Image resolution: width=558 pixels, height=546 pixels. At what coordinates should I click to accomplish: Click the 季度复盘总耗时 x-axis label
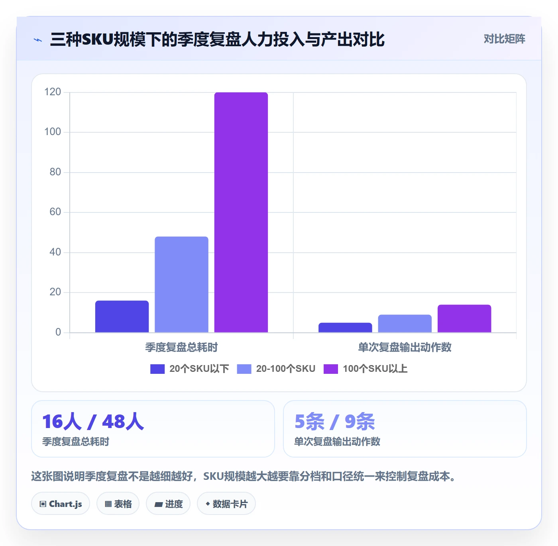pos(181,348)
